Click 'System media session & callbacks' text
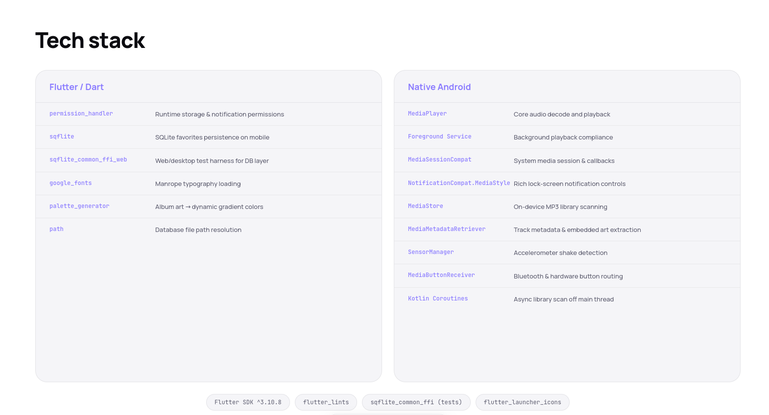Image resolution: width=769 pixels, height=415 pixels. click(564, 161)
